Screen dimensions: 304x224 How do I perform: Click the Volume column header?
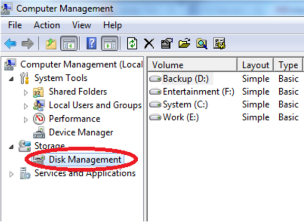[x=192, y=65]
